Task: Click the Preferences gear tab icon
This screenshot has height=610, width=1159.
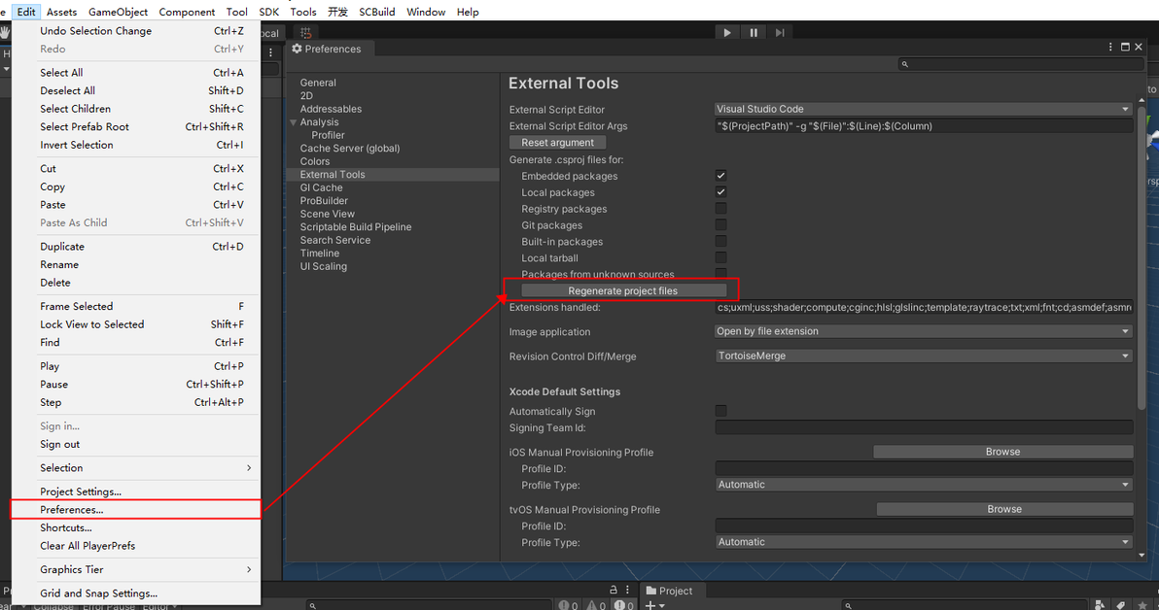Action: 298,49
